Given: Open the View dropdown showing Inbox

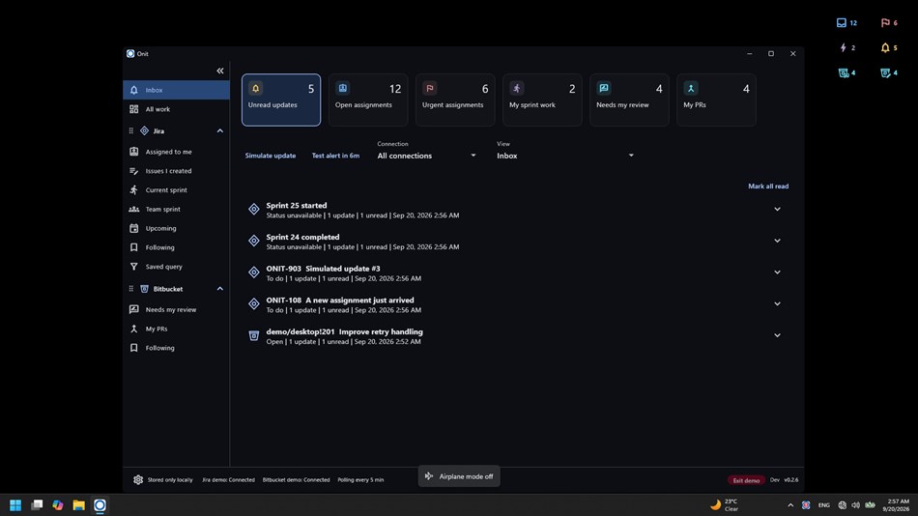Looking at the screenshot, I should (565, 156).
